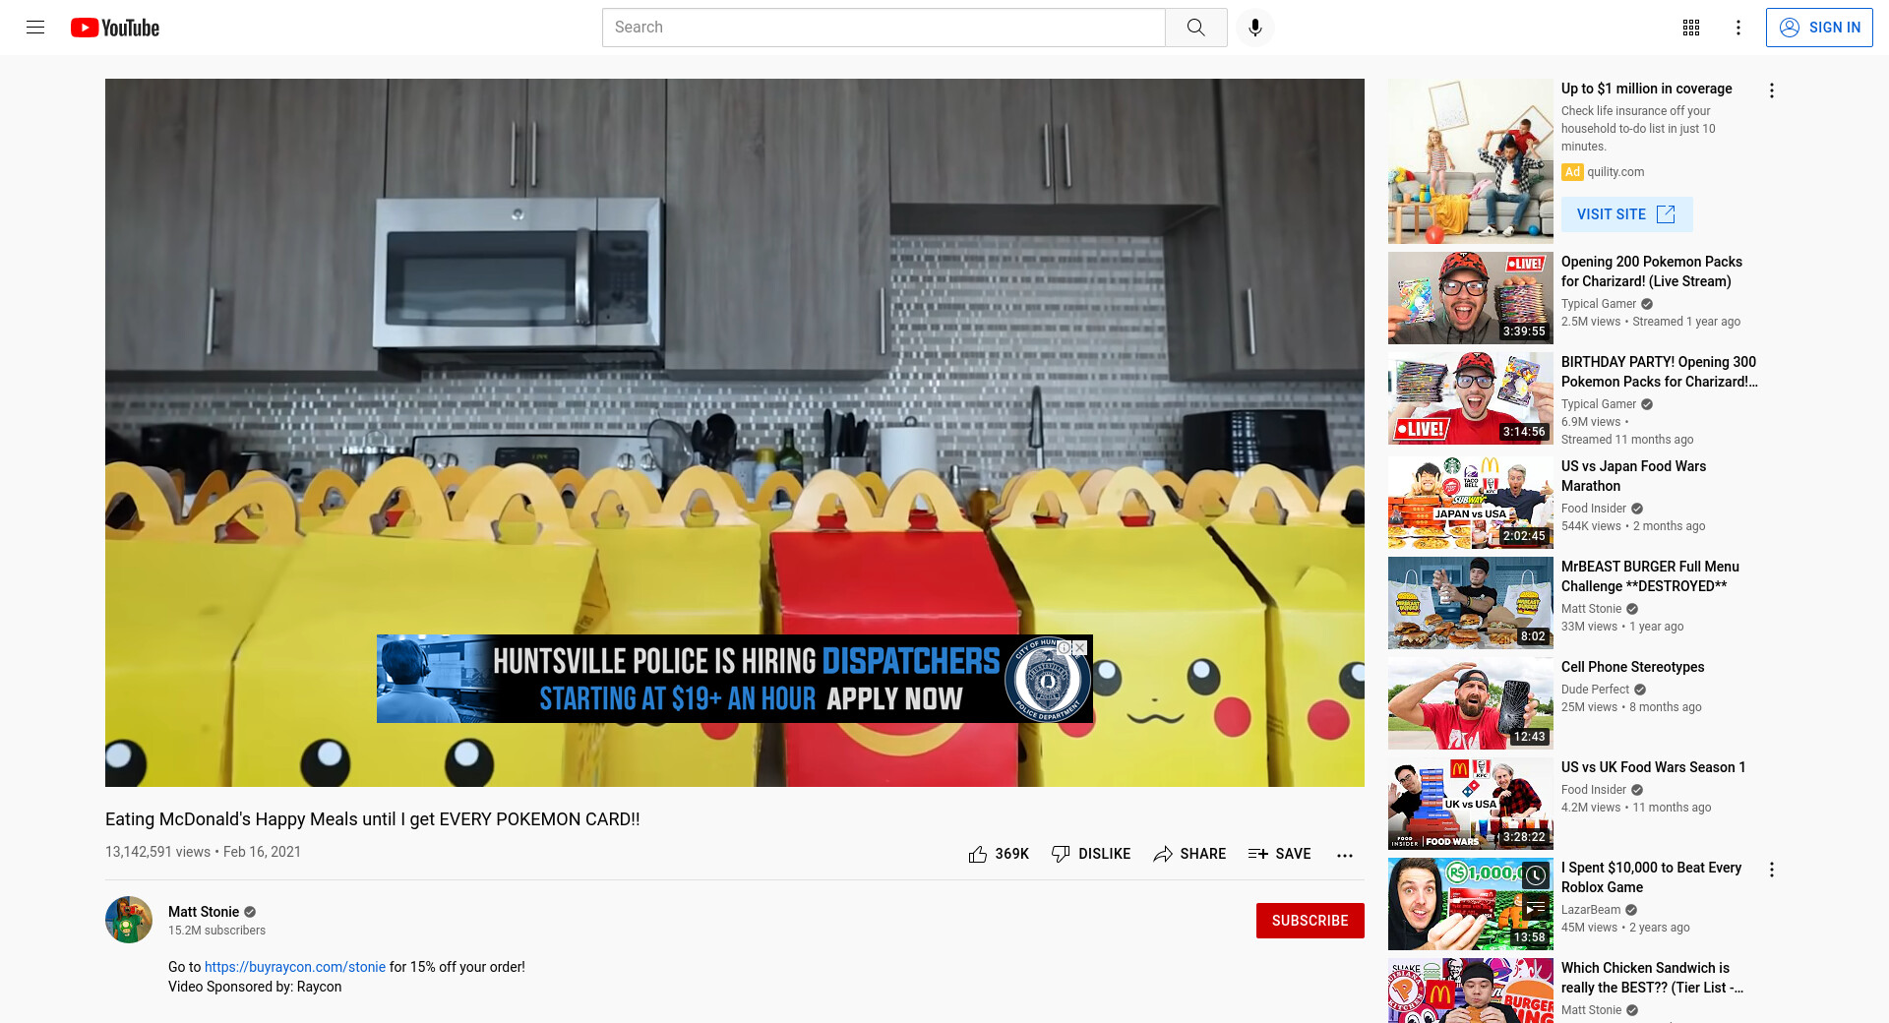
Task: Click Food Insider under US vs Japan video
Action: click(1594, 509)
